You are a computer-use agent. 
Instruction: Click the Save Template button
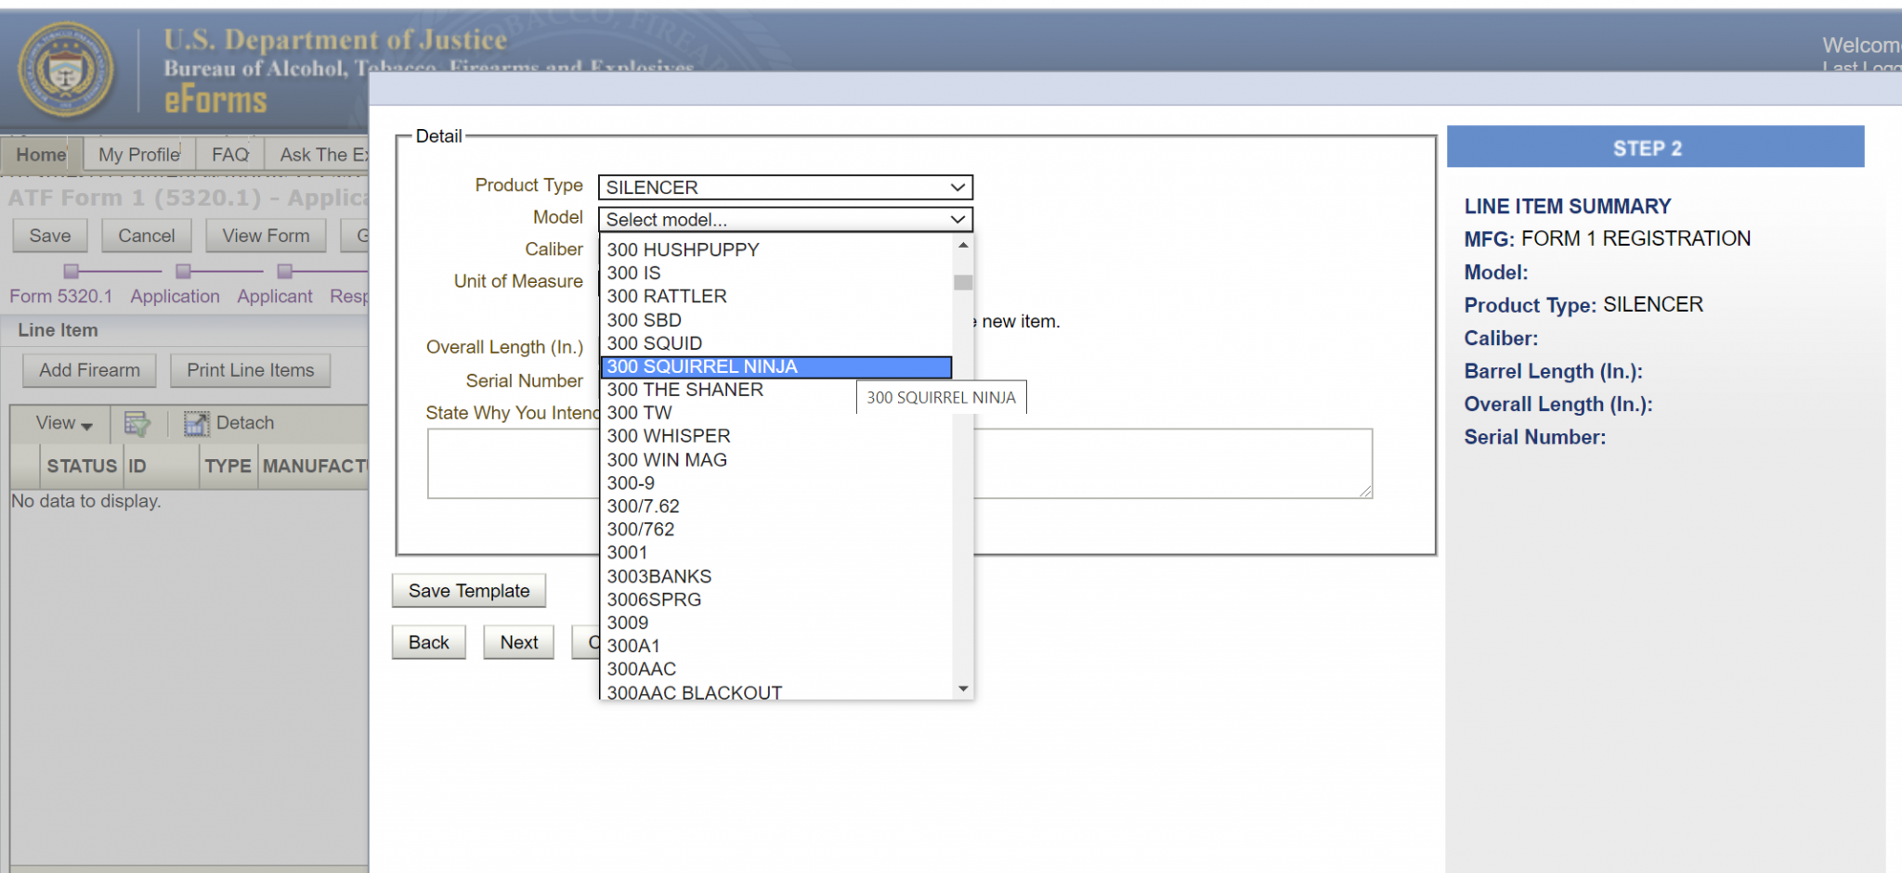coord(469,591)
